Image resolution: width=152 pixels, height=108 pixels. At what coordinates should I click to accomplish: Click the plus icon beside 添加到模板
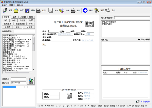tap(139, 39)
